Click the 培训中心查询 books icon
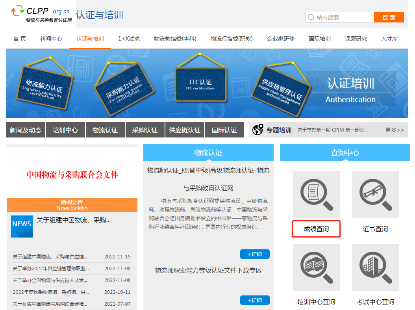 tap(316, 267)
